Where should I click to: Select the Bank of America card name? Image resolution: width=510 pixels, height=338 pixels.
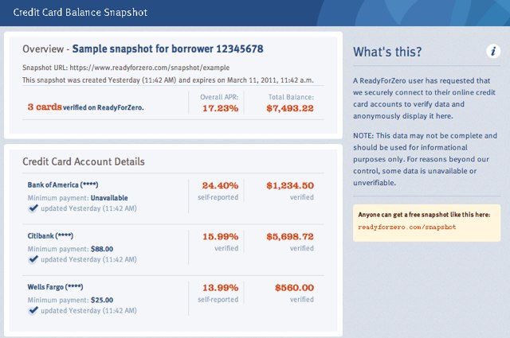[x=63, y=185]
